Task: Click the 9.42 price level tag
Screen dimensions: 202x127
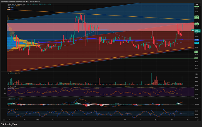Action: tap(197, 52)
